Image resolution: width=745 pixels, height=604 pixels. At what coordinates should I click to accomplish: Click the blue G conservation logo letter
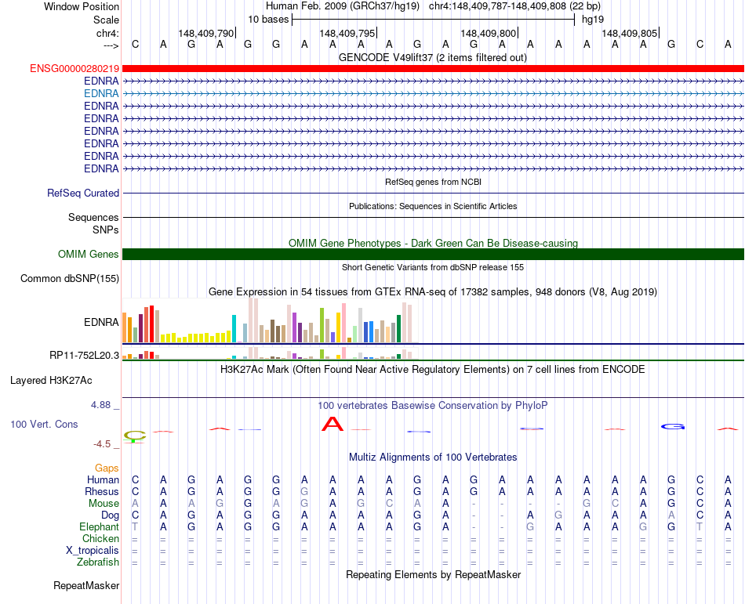click(x=674, y=427)
